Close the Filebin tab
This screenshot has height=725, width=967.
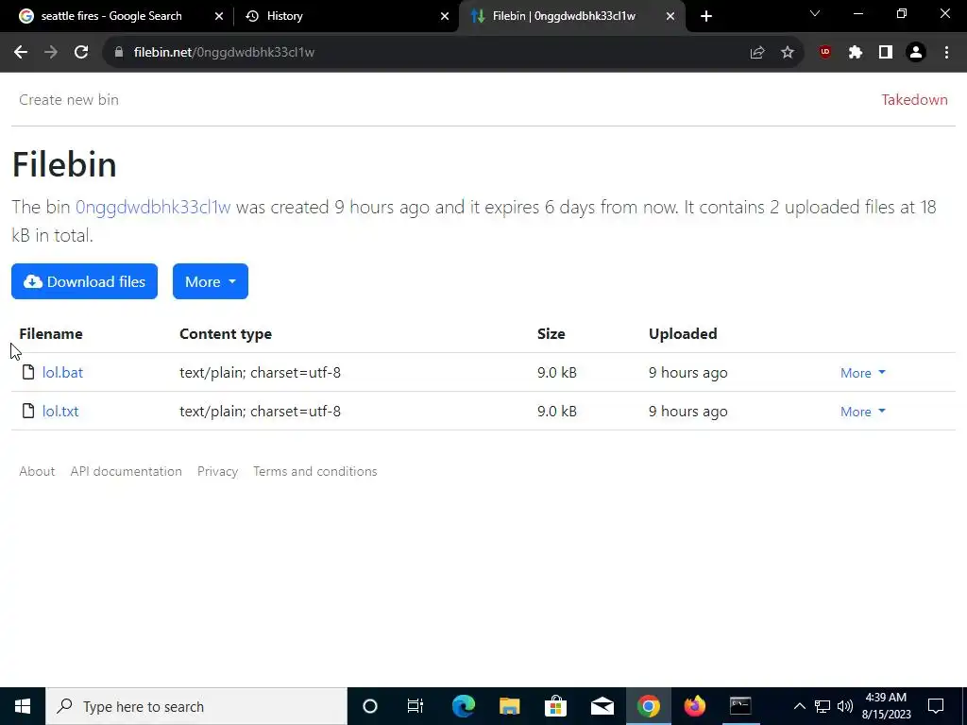670,16
